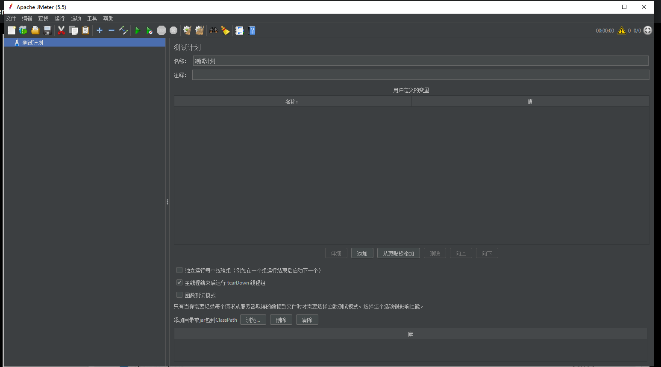This screenshot has width=661, height=367.
Task: Uncheck run tearDown thread groups option
Action: point(179,282)
